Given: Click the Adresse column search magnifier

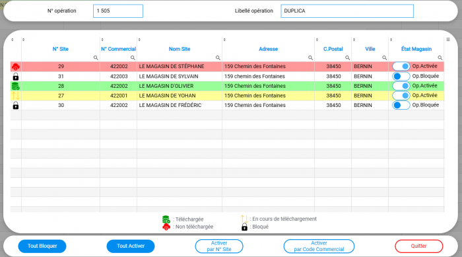Looking at the screenshot, I should (310, 58).
